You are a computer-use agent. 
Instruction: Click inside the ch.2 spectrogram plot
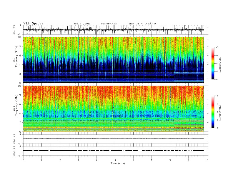point(113,109)
